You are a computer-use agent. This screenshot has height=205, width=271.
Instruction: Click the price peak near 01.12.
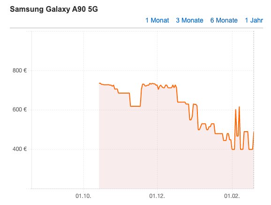click(151, 83)
